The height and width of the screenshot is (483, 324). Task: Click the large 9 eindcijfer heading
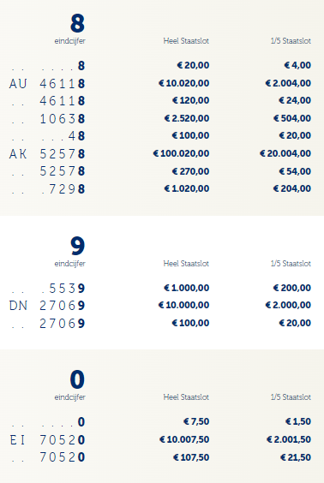[x=77, y=246]
